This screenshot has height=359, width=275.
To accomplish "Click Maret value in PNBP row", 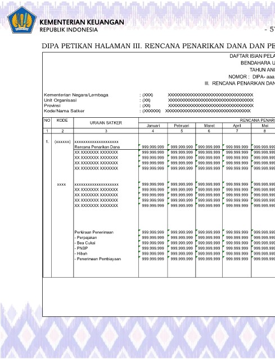I will point(209,248).
